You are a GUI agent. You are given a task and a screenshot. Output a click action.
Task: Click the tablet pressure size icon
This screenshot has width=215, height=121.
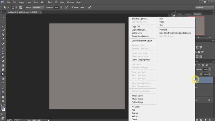click(89, 7)
